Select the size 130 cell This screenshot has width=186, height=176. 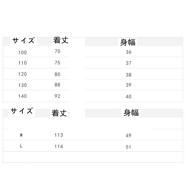coord(23,85)
